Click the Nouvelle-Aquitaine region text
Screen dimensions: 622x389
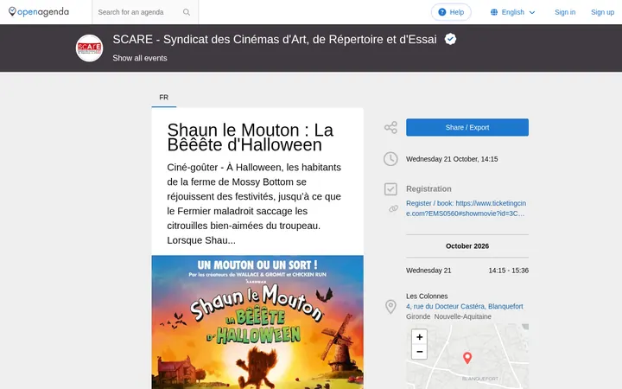462,316
